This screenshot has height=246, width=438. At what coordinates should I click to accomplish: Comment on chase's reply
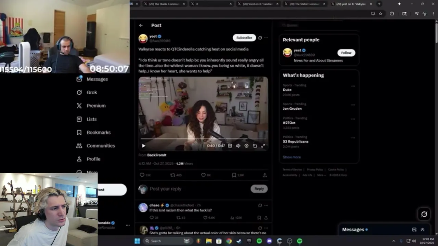pos(152,218)
